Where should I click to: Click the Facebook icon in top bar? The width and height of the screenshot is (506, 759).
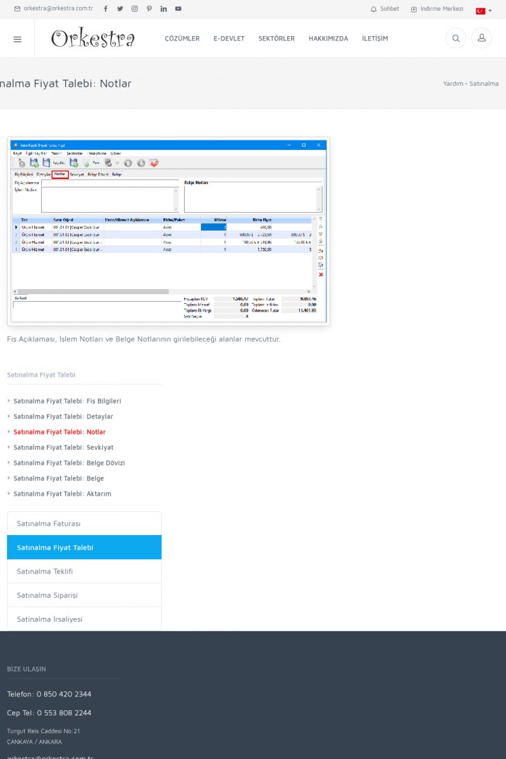[x=105, y=9]
